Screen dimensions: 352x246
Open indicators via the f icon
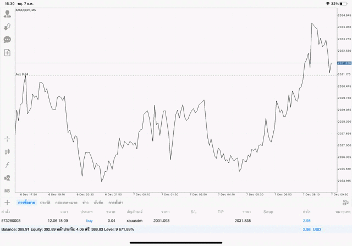[x=8, y=165]
